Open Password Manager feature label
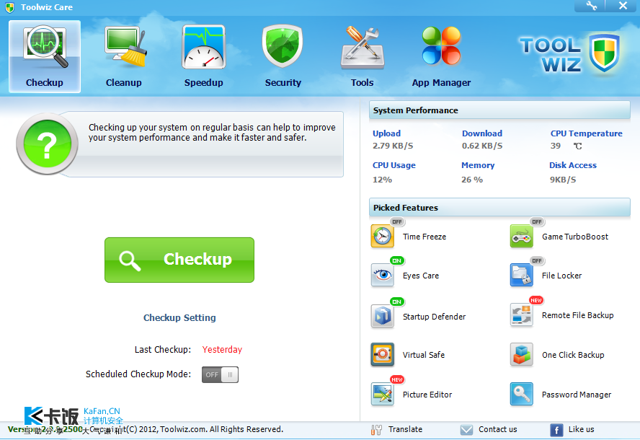The height and width of the screenshot is (440, 640). coord(577,395)
